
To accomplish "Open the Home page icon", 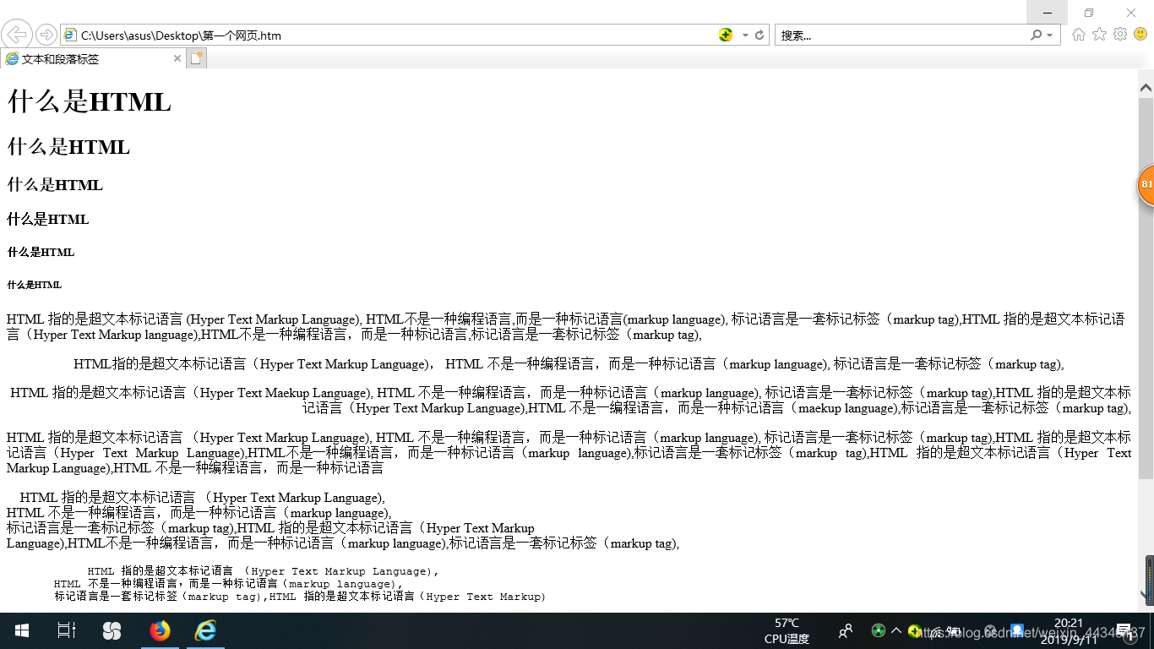I will pyautogui.click(x=1079, y=35).
